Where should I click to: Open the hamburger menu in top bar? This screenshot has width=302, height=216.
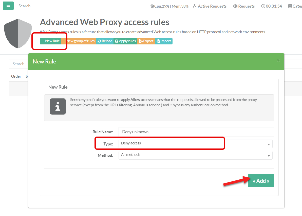8,6
